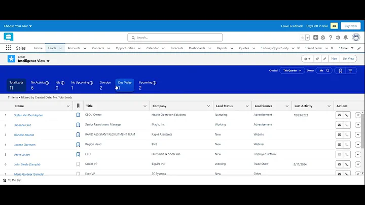Open row actions for Stefan Van Der Heyden
Screen dimensions: 365x205
pyautogui.click(x=358, y=115)
